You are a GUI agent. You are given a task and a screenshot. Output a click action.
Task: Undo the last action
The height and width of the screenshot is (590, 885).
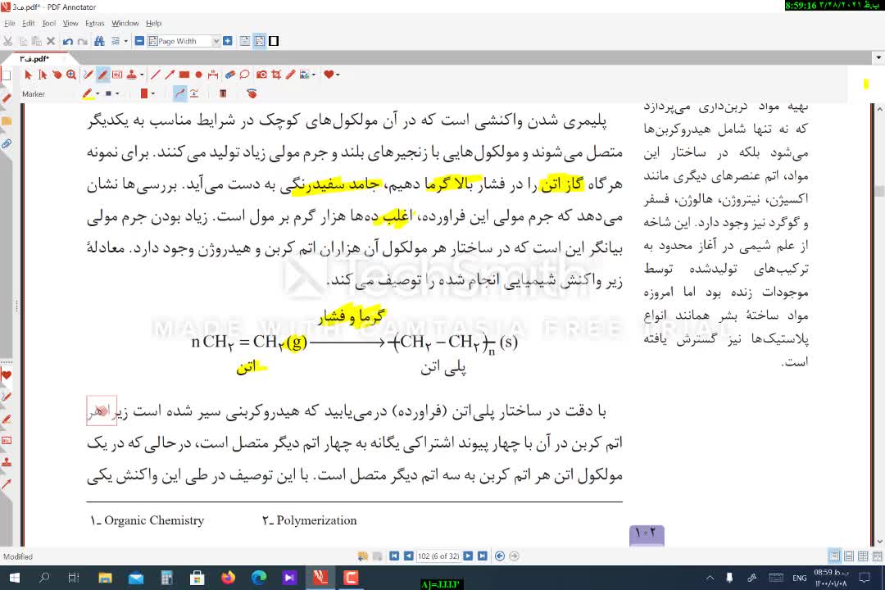(68, 41)
